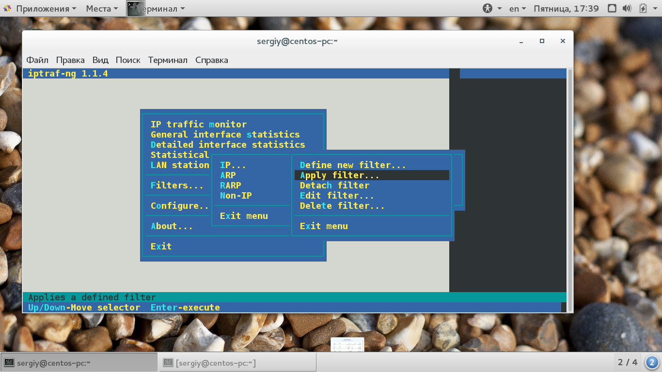Expand the en language selector
Image resolution: width=662 pixels, height=372 pixels.
[518, 8]
